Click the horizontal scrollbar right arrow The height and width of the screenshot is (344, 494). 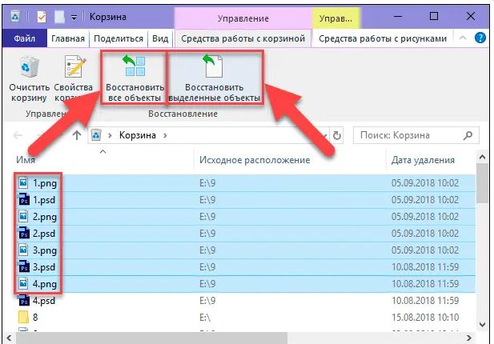tap(469, 338)
